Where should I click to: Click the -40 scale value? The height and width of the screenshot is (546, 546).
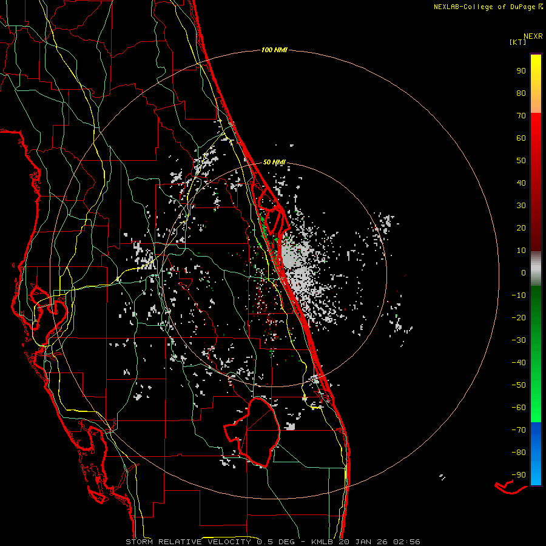click(519, 363)
